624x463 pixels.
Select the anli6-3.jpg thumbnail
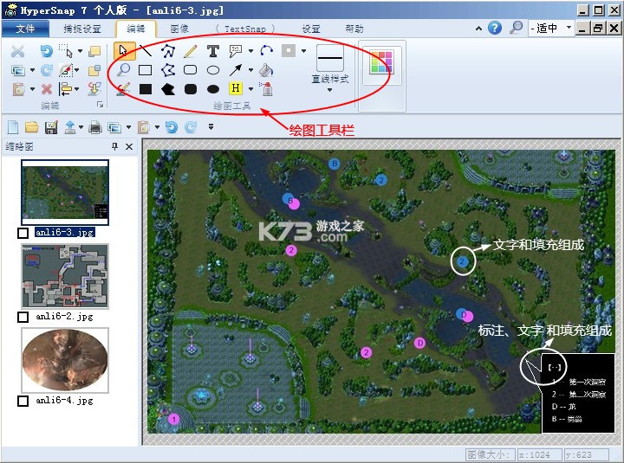(65, 192)
